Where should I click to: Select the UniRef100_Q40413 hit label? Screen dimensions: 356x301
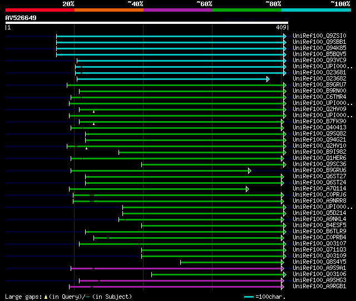pyautogui.click(x=319, y=128)
